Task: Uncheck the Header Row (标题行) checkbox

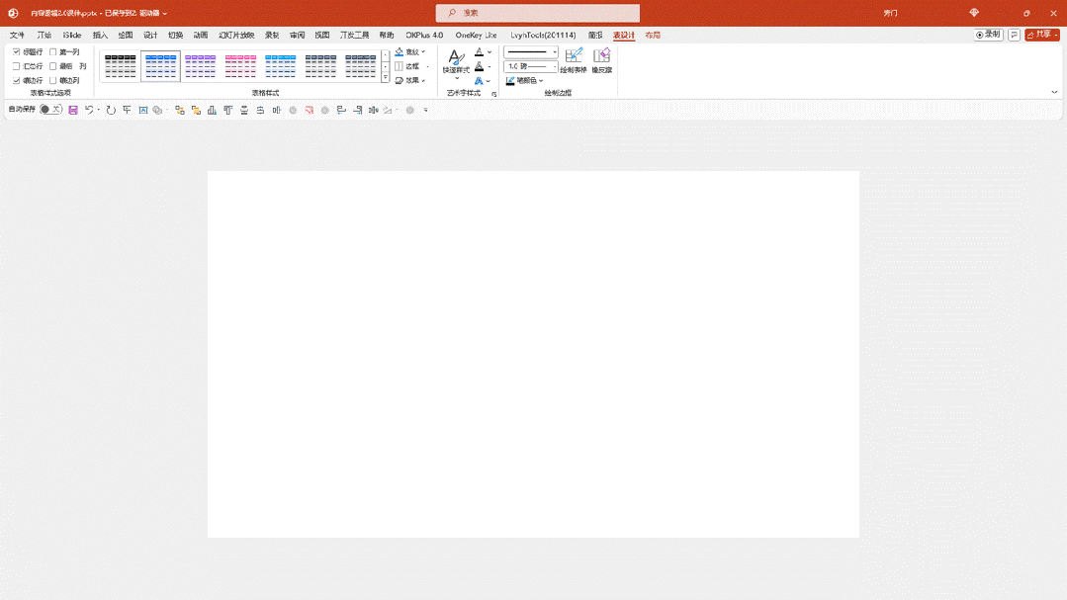Action: coord(17,51)
